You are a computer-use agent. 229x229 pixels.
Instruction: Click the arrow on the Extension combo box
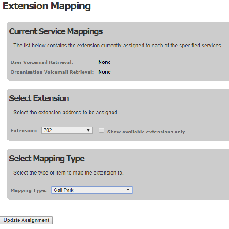[88, 130]
